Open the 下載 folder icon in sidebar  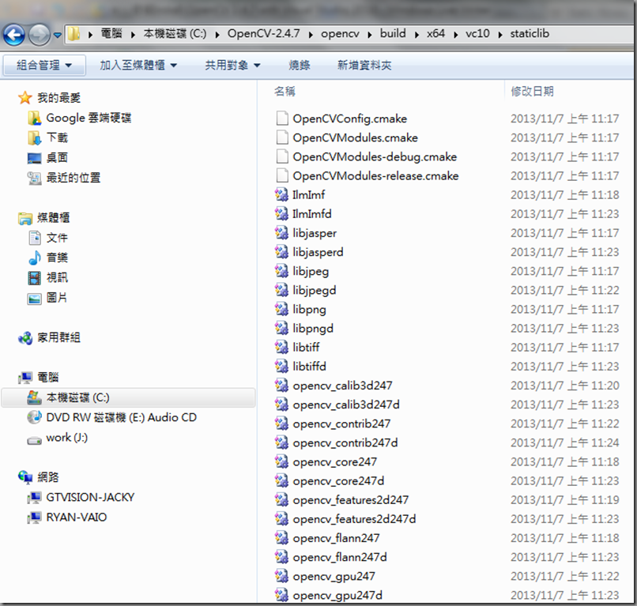[x=35, y=137]
